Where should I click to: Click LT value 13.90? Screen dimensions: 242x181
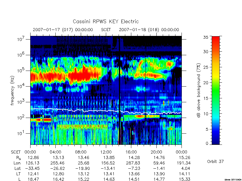[x=159, y=174]
